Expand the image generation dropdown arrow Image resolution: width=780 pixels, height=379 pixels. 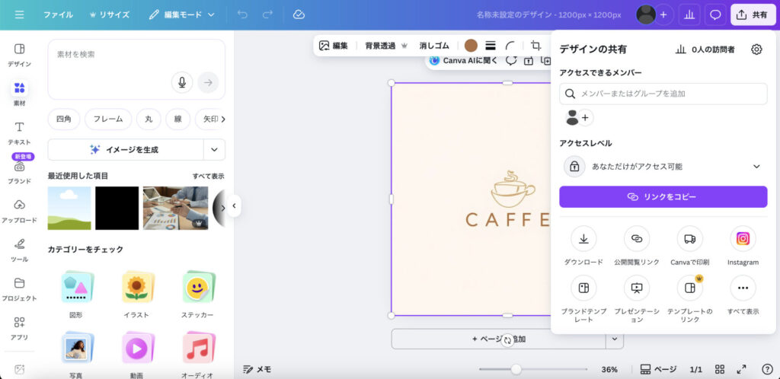tap(214, 150)
